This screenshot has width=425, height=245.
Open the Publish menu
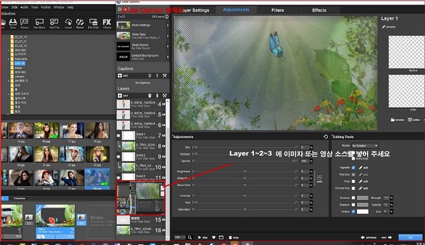click(x=45, y=7)
